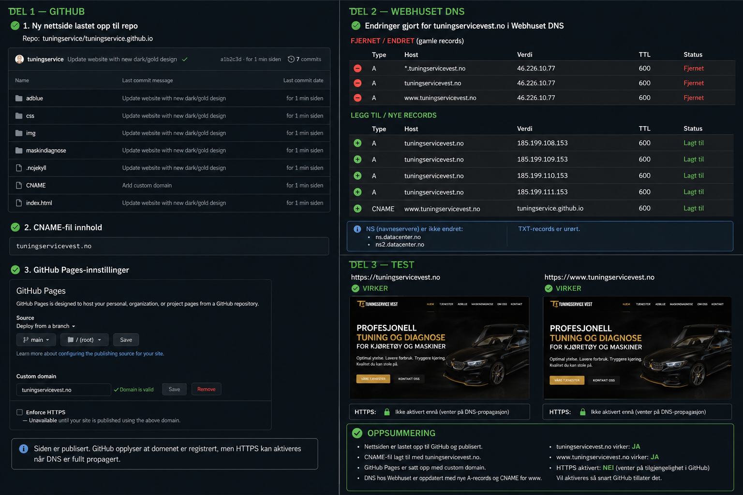Click green plus icon for the CNAME record
This screenshot has width=743, height=495.
click(357, 209)
